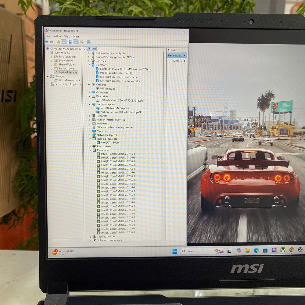Click the back navigation arrow
This screenshot has height=305, width=305.
47,42
